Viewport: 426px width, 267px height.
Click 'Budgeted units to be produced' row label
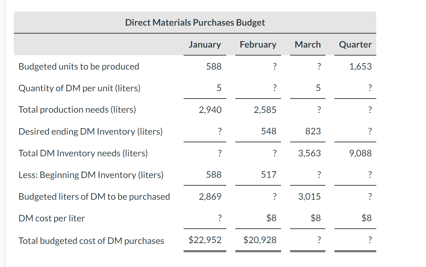79,66
